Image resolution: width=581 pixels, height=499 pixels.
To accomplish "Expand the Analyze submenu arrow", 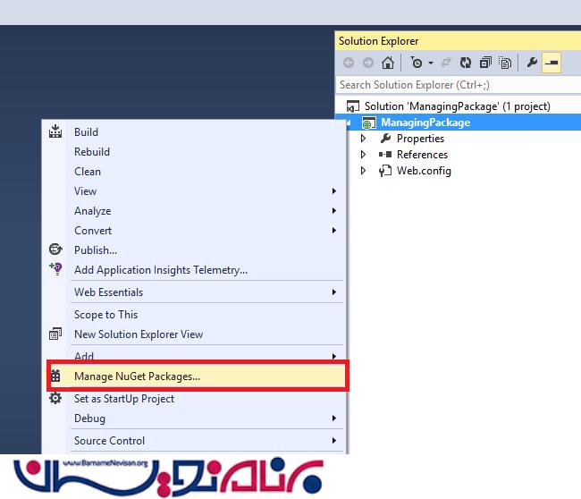I will click(x=334, y=210).
